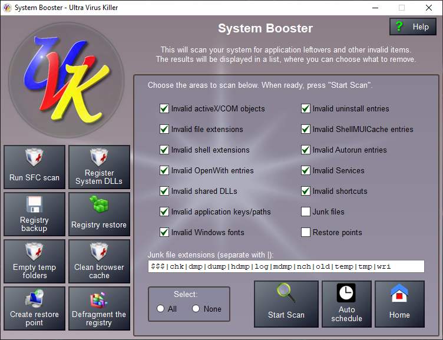
Task: Click the UVK logo sphere
Action: point(66,80)
